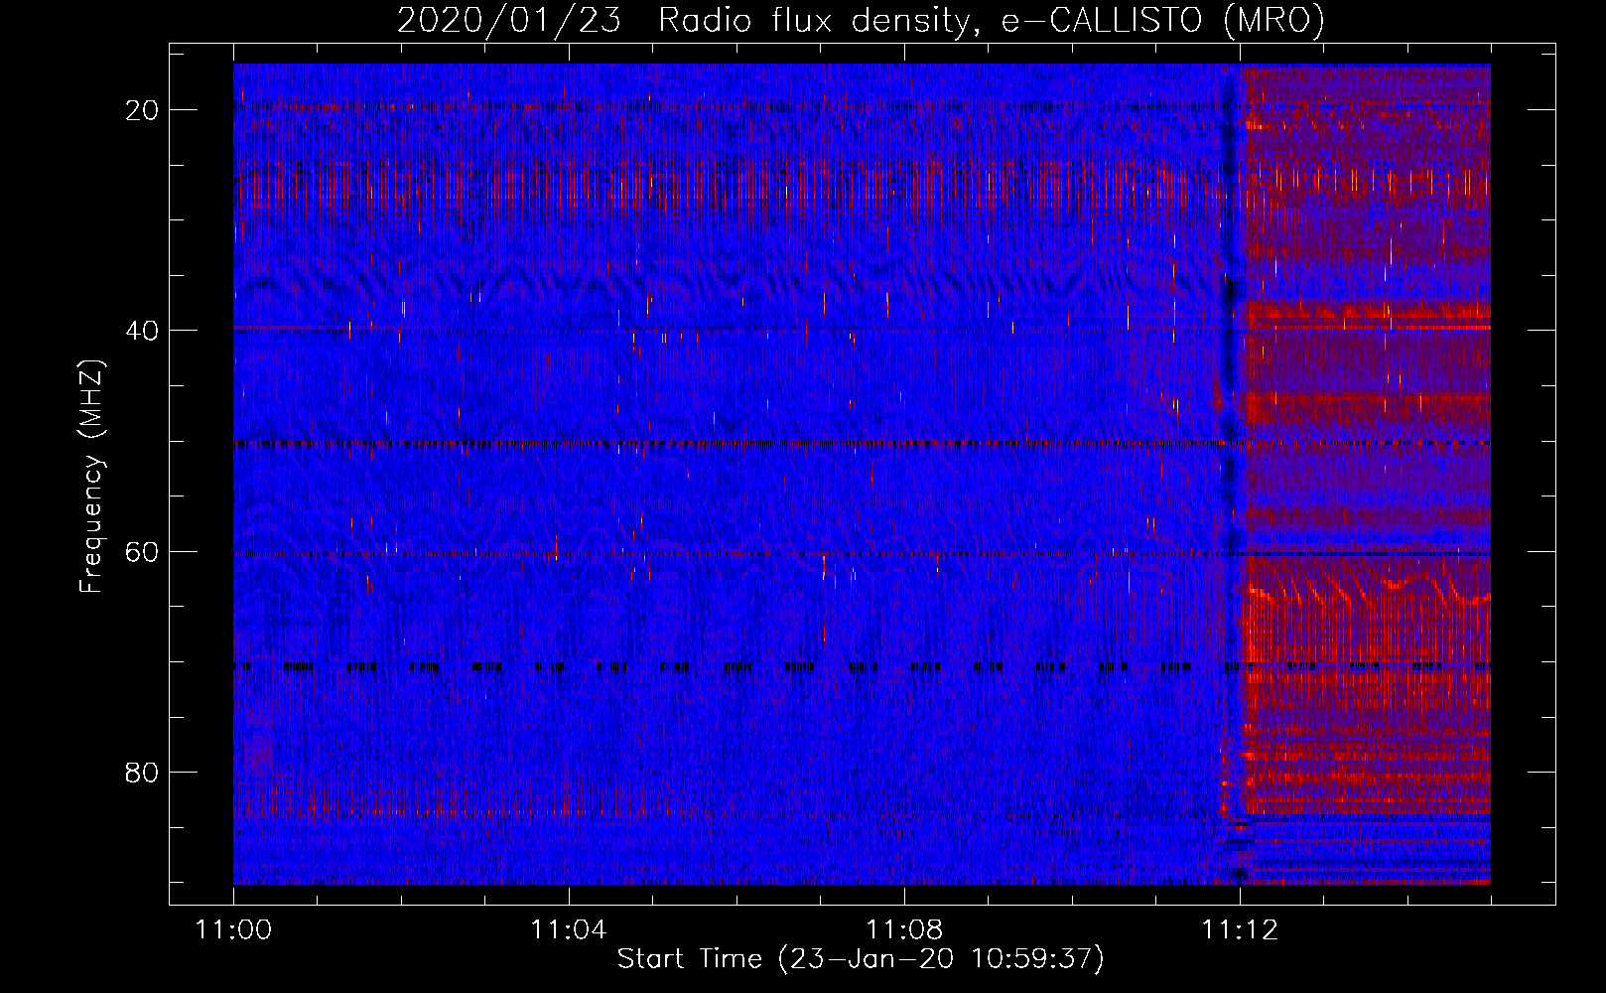Click the 20 MHz frequency tick label
The width and height of the screenshot is (1606, 993).
142,110
